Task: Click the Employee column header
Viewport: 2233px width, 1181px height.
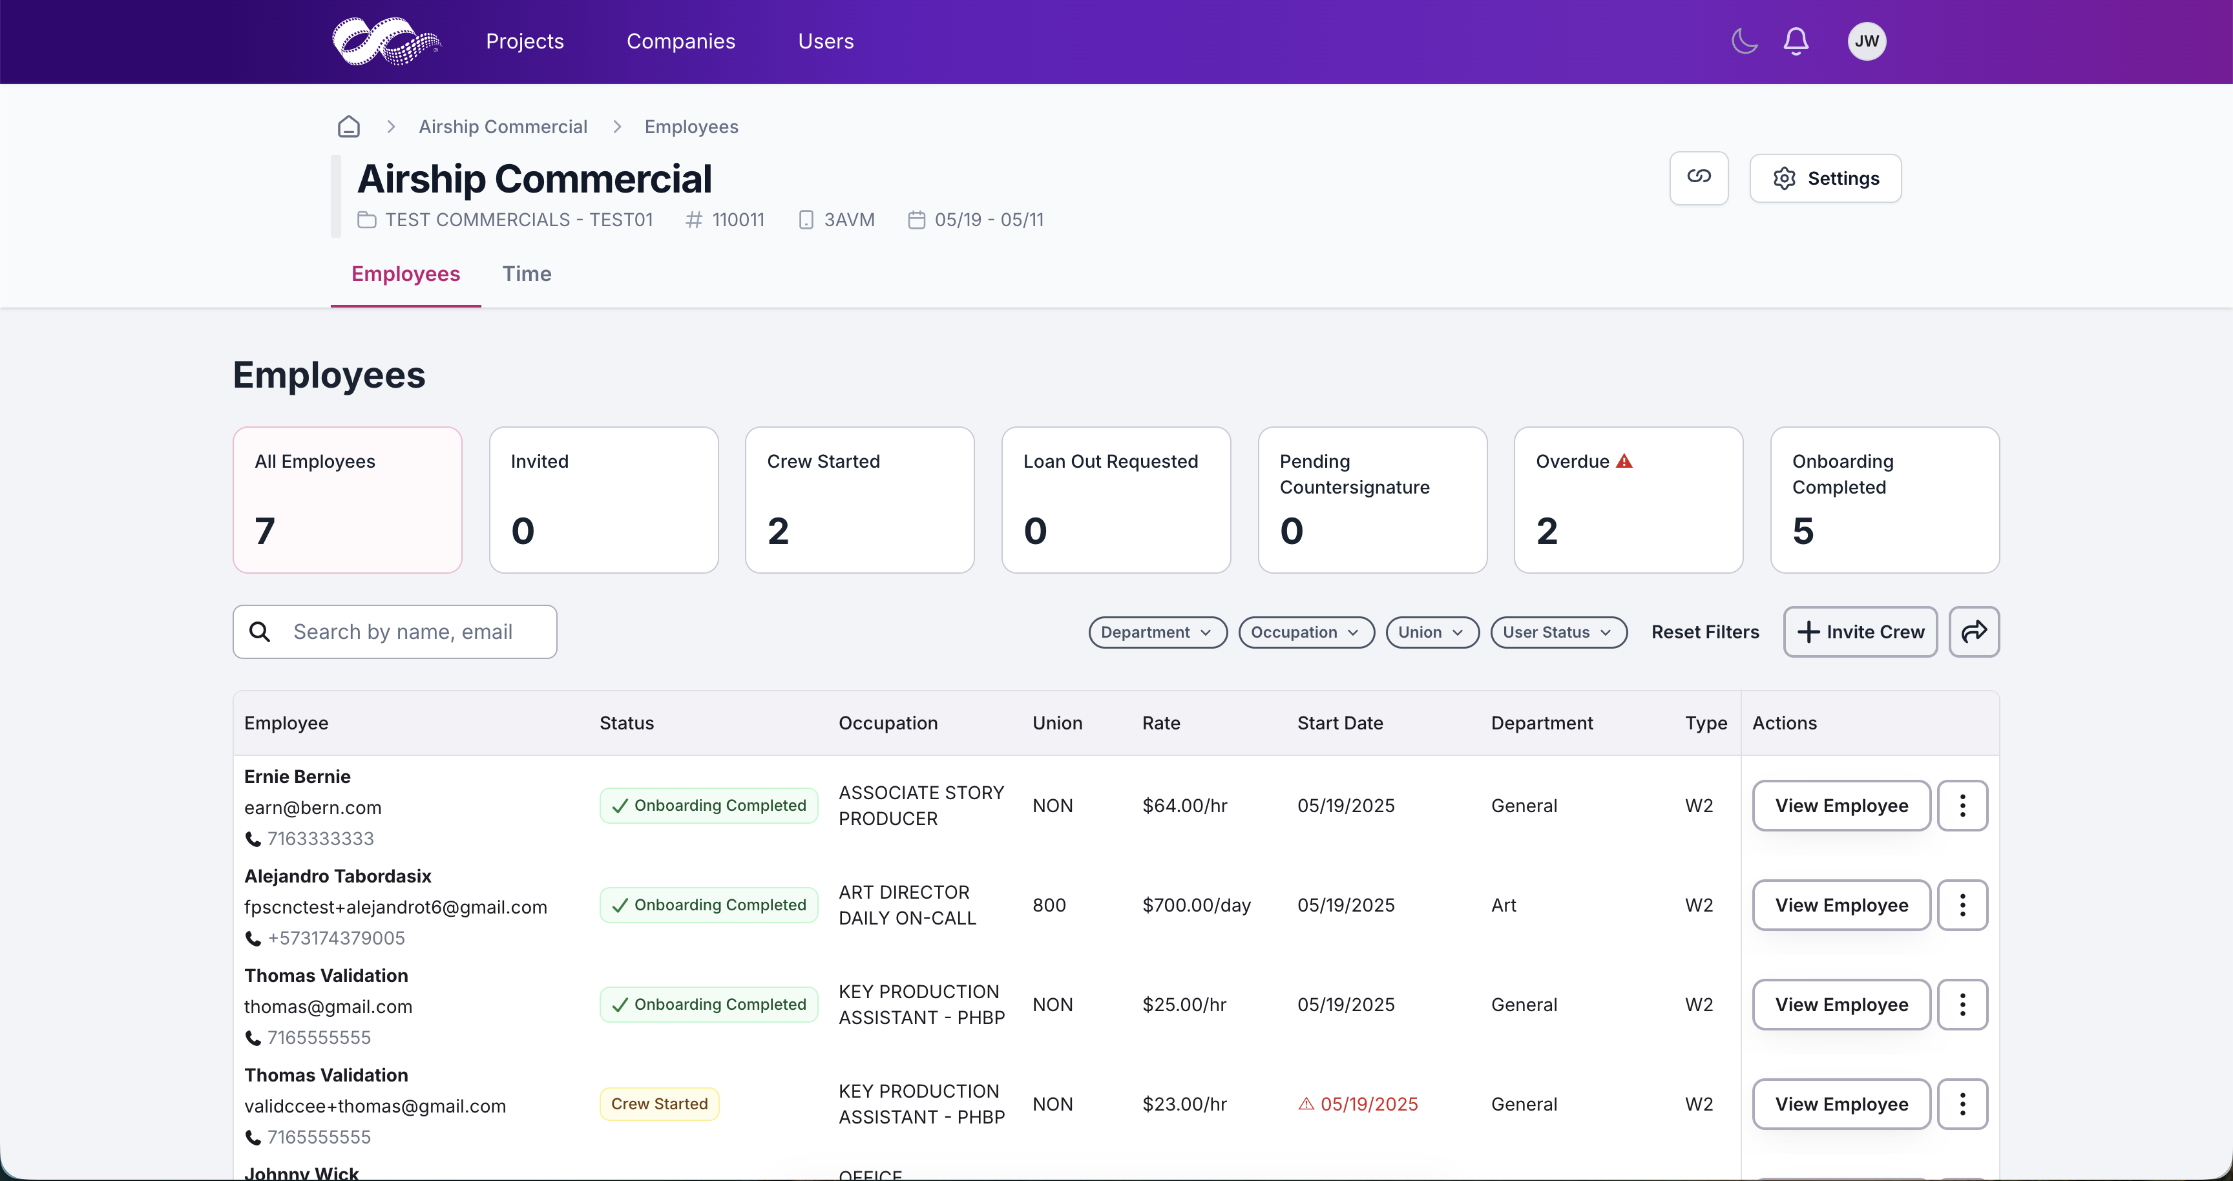Action: click(286, 724)
